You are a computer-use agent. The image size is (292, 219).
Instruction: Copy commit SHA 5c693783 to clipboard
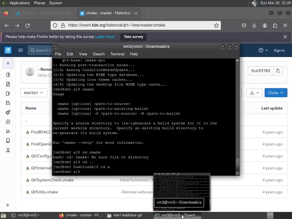click(x=278, y=71)
